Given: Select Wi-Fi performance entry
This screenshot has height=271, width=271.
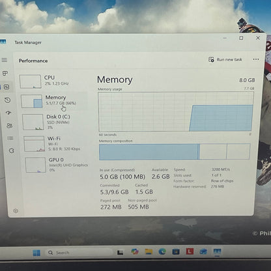Looking at the screenshot, I should coord(56,144).
